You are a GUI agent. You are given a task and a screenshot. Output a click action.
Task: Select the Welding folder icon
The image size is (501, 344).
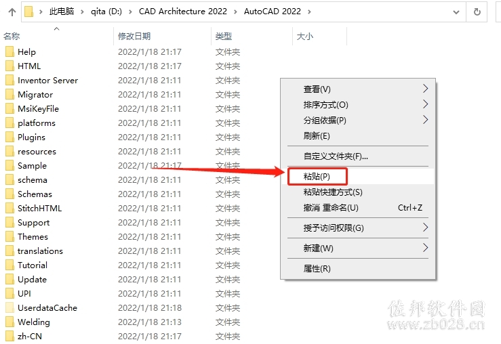pyautogui.click(x=10, y=322)
